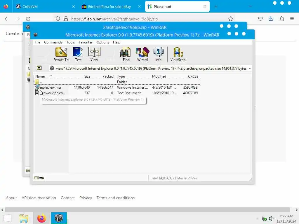Open File Explorer from the taskbar
This screenshot has height=224, width=299.
pos(24,218)
